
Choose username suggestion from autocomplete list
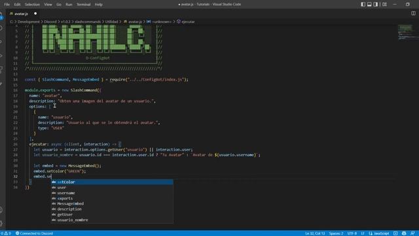pos(112,193)
